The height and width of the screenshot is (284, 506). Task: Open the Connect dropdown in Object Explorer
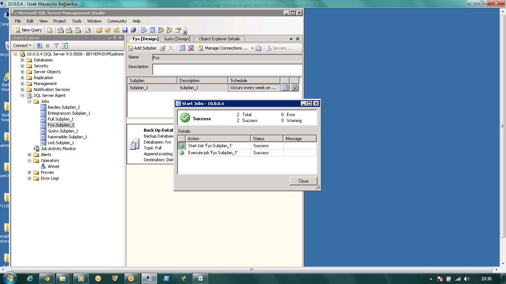pyautogui.click(x=22, y=46)
